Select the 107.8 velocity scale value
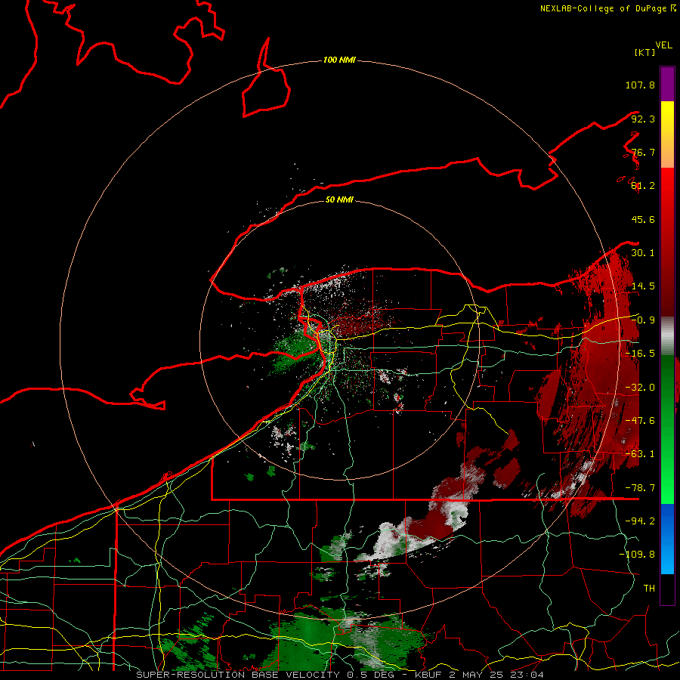The height and width of the screenshot is (680, 680). coord(640,85)
